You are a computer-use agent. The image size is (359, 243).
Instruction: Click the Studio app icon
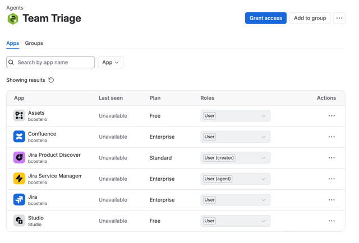tap(19, 221)
